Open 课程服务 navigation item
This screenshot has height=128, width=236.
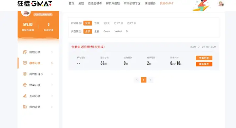[x=150, y=3]
